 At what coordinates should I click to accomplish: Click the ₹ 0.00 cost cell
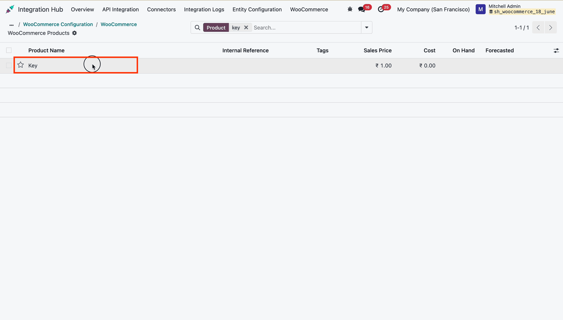[x=427, y=65]
